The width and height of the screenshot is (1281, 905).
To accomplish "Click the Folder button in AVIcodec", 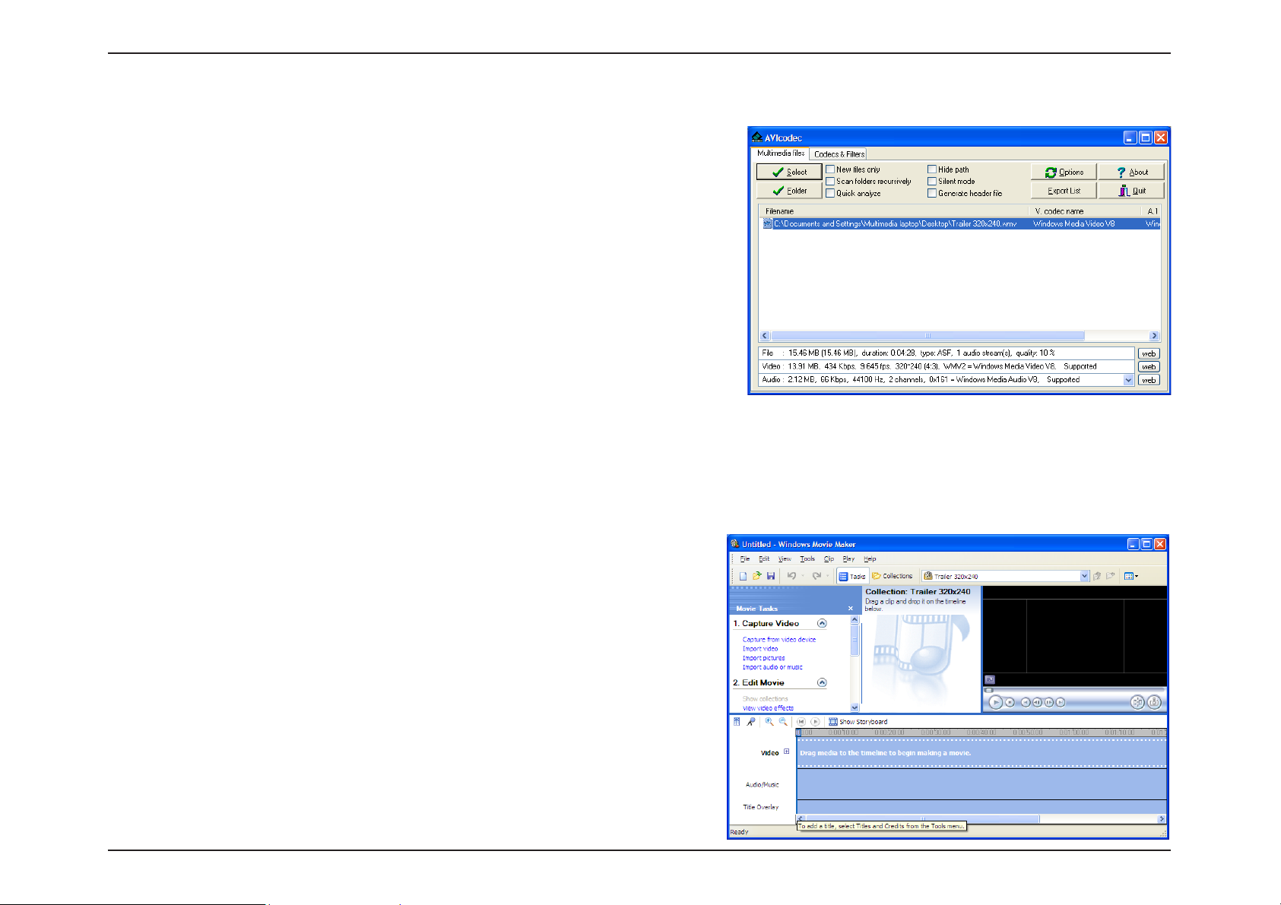I will (789, 191).
